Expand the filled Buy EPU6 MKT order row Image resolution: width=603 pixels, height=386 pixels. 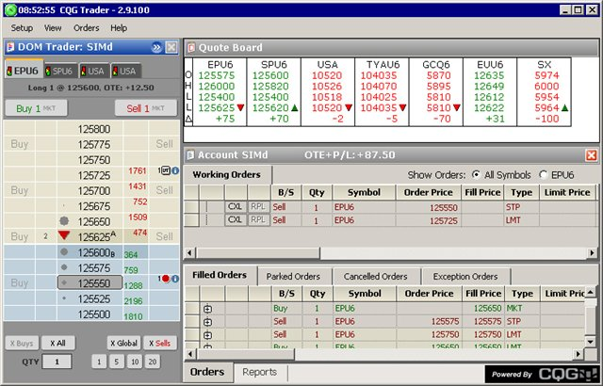click(x=207, y=308)
